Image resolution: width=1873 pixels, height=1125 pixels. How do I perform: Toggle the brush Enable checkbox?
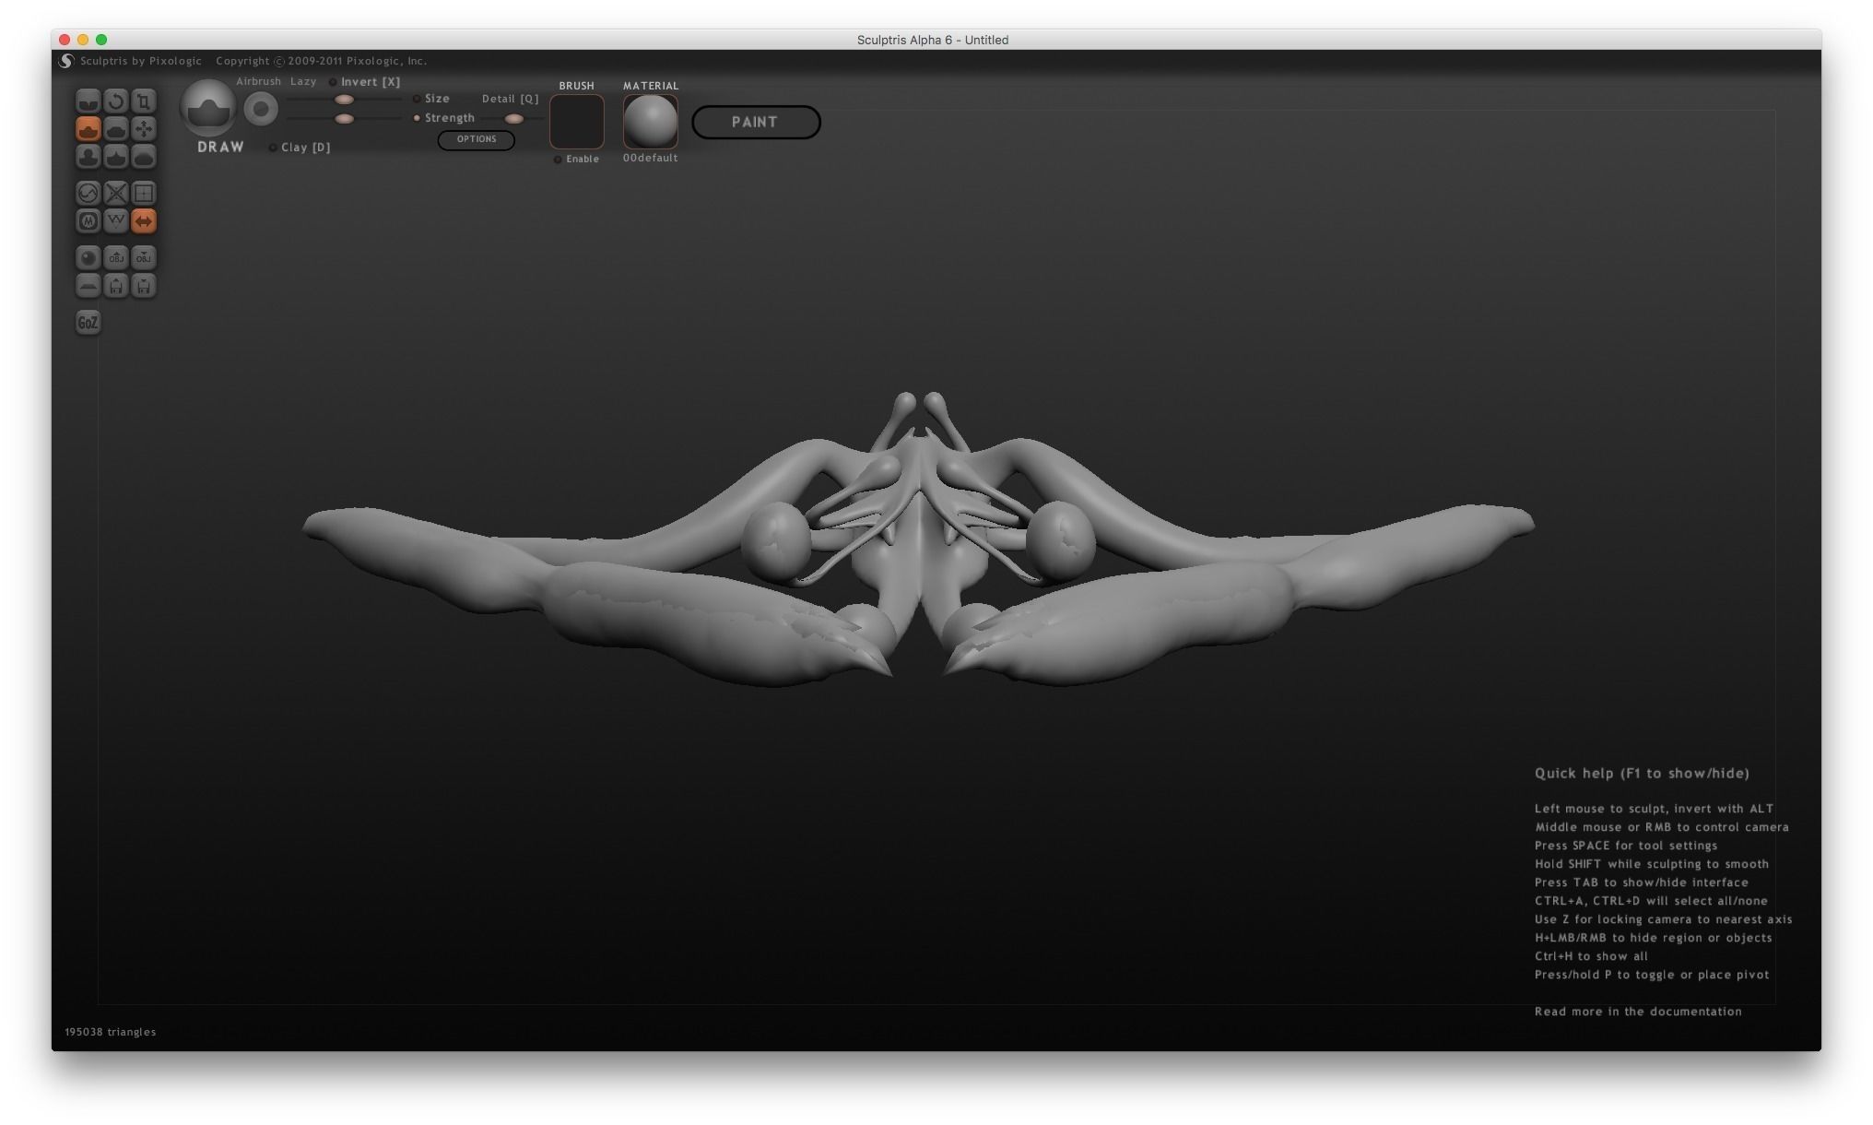(x=558, y=160)
